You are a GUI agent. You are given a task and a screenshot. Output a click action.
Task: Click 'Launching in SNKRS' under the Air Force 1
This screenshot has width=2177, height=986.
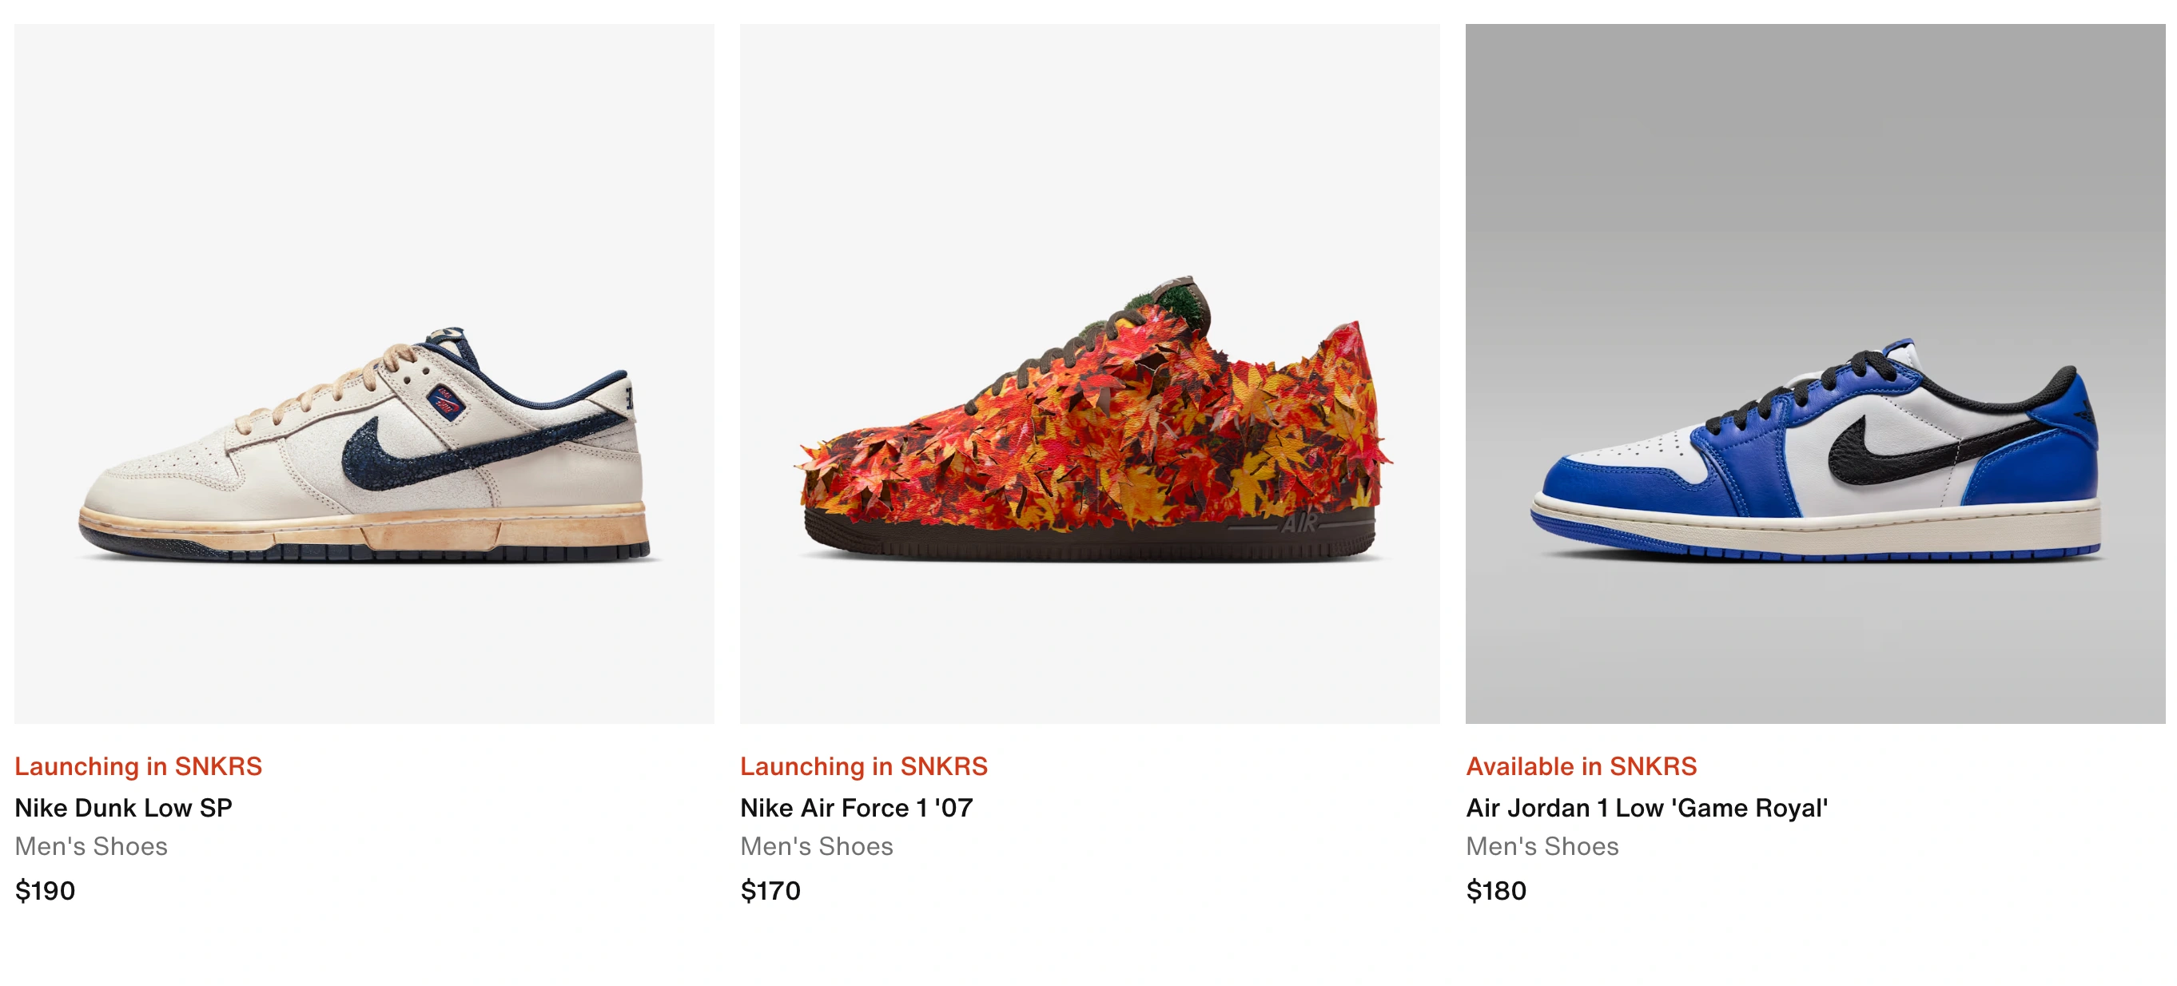click(x=864, y=767)
